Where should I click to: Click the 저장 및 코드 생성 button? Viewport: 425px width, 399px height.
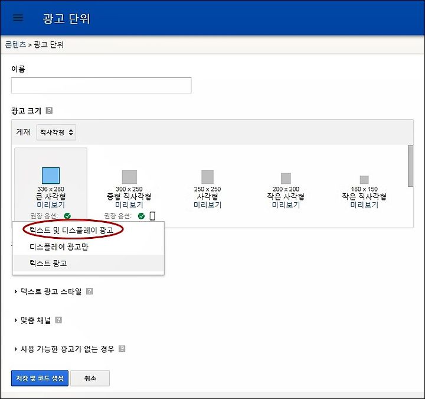click(40, 378)
